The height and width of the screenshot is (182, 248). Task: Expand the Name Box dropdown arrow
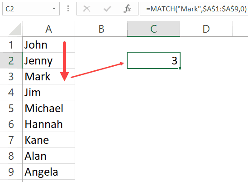(x=54, y=9)
